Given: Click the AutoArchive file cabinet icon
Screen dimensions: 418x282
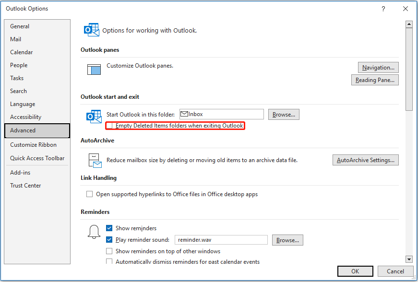Looking at the screenshot, I should [x=95, y=160].
